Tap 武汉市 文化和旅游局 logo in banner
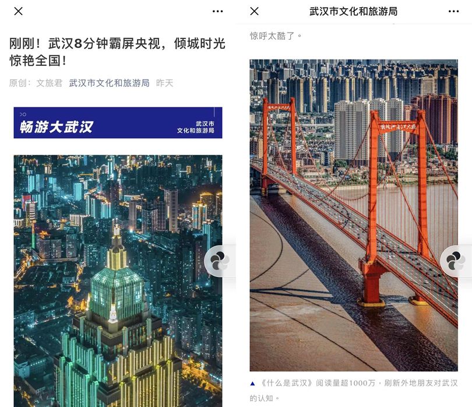 196,127
